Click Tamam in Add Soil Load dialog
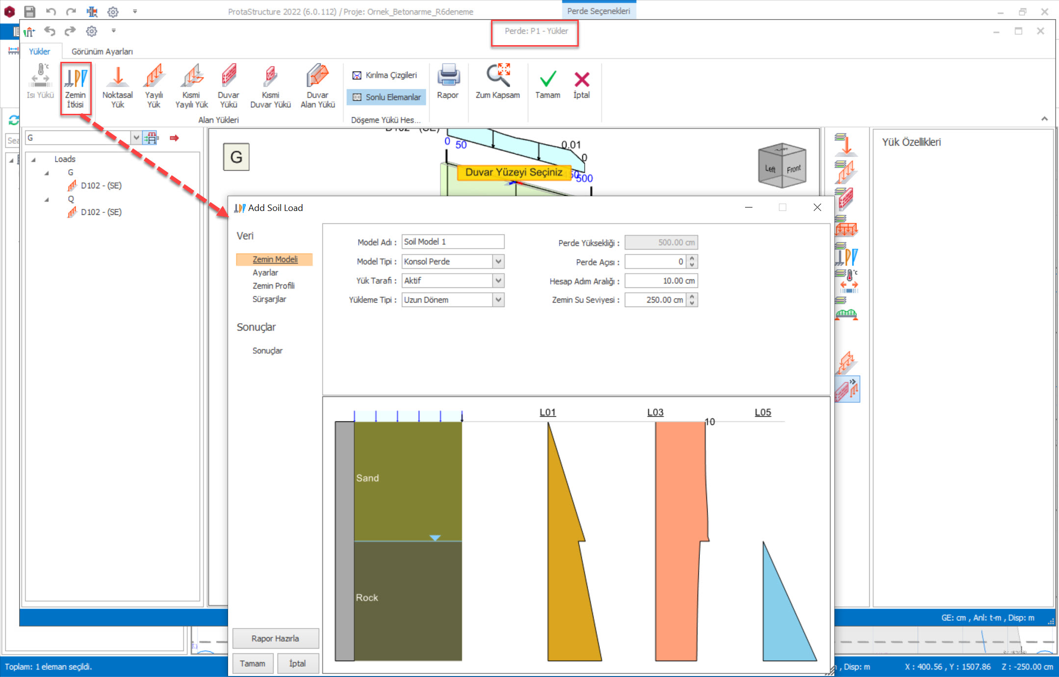The width and height of the screenshot is (1059, 677). pyautogui.click(x=253, y=663)
